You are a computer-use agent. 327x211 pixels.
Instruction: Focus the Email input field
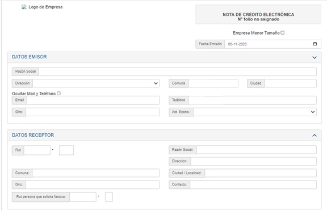coord(93,100)
